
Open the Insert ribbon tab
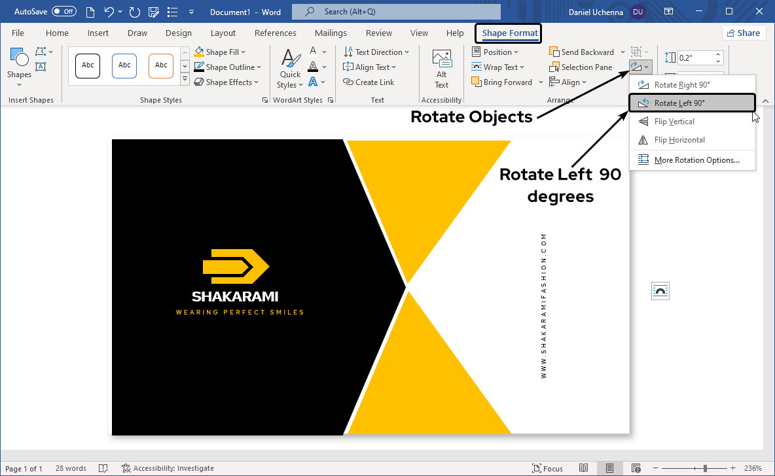coord(98,33)
